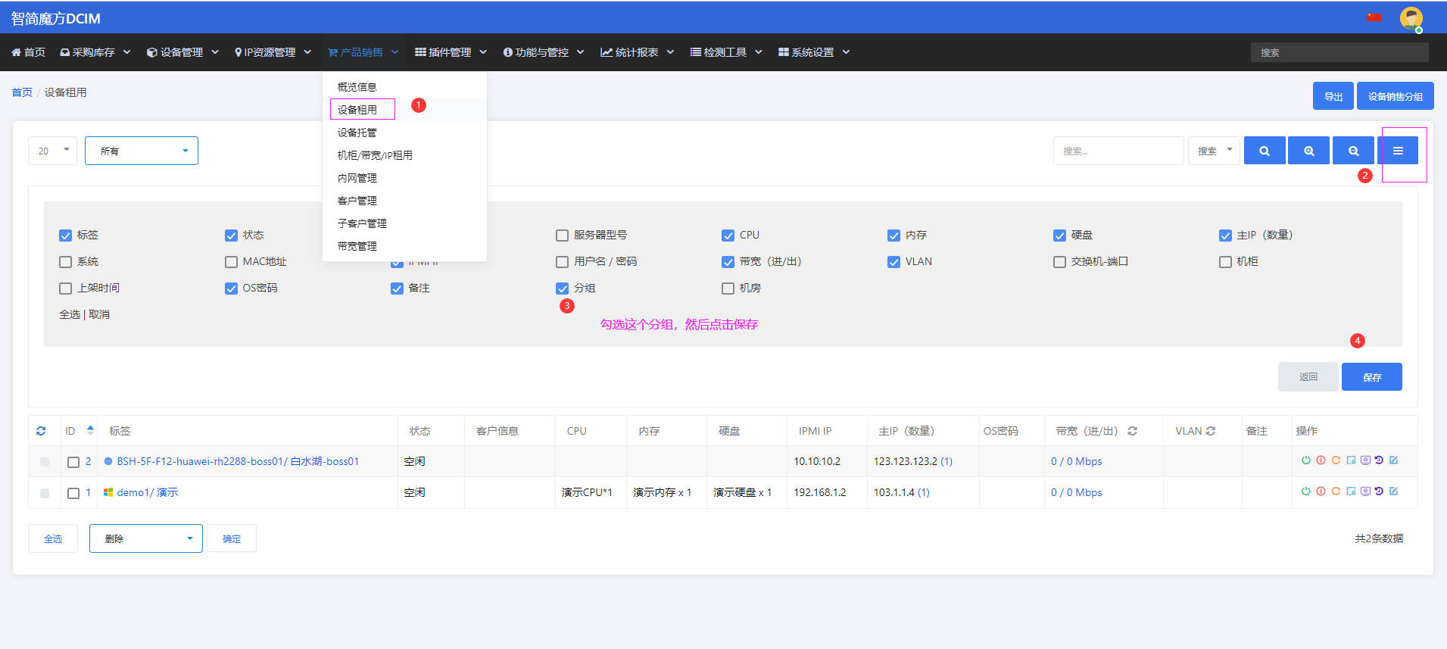
Task: Click the red power-off icon for demo1 row
Action: (x=1321, y=491)
